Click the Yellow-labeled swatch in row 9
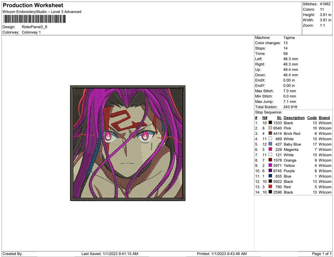334x257 pixels. pos(270,165)
